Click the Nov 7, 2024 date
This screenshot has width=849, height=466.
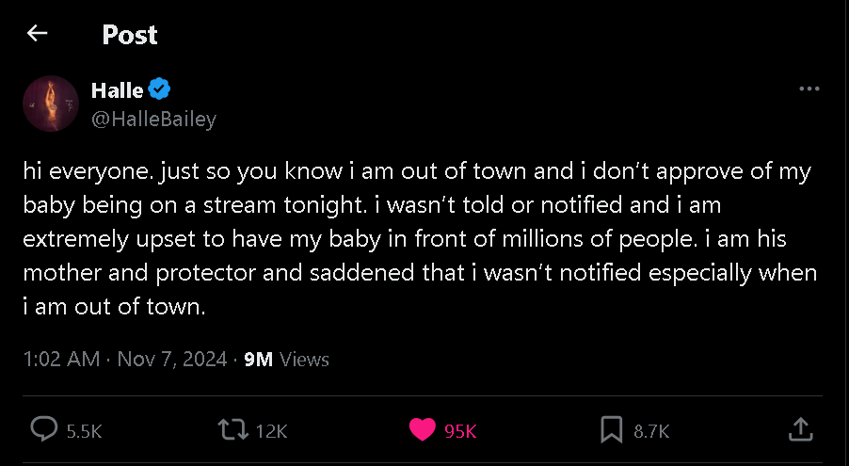(x=172, y=359)
